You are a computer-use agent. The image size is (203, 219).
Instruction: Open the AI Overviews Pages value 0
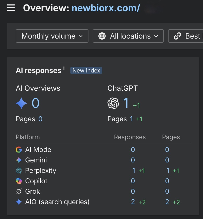click(40, 119)
